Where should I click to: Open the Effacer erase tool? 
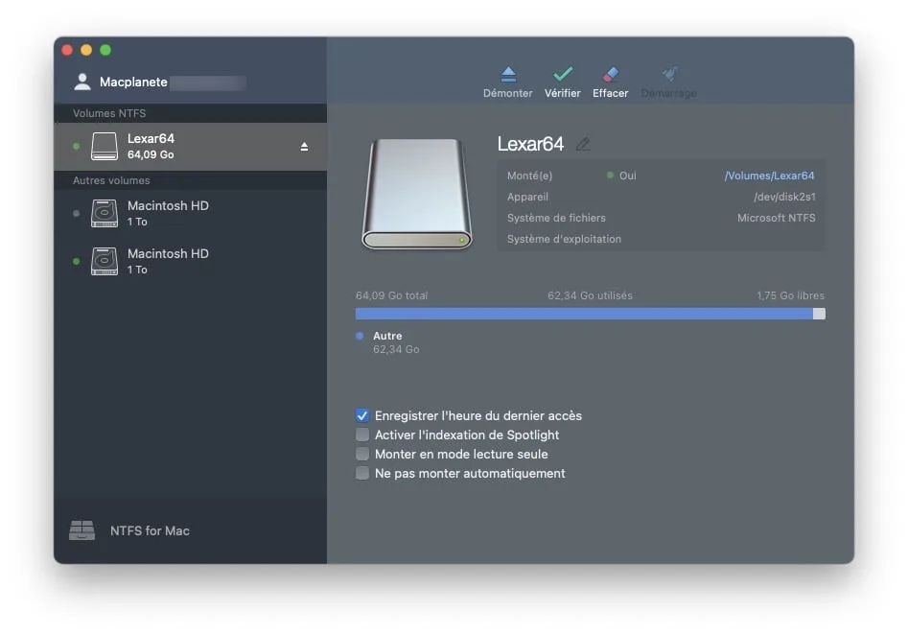point(610,82)
